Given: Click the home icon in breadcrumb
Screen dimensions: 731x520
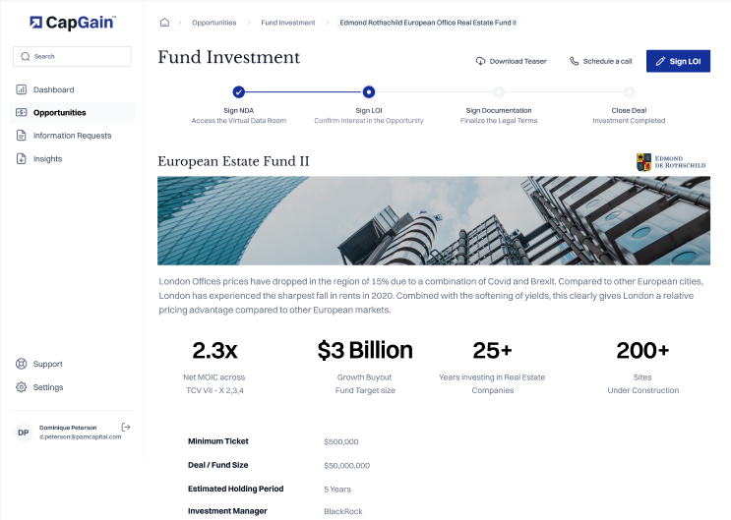Looking at the screenshot, I should pos(164,22).
